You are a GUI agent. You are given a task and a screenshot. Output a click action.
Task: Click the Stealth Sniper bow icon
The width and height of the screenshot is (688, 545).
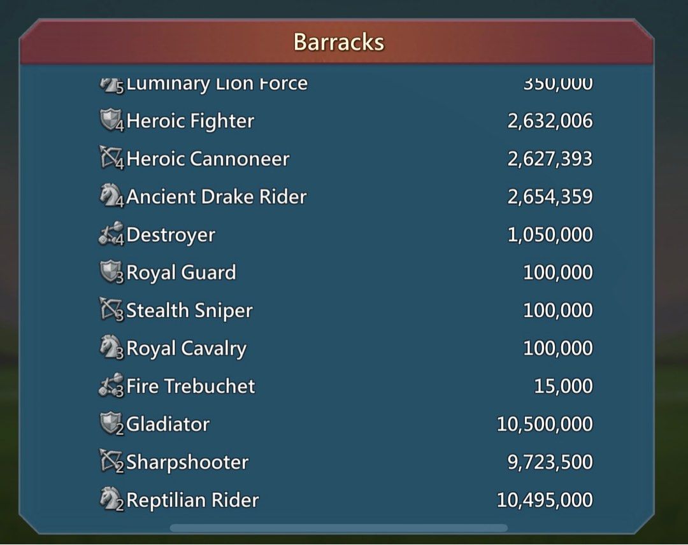(x=111, y=309)
